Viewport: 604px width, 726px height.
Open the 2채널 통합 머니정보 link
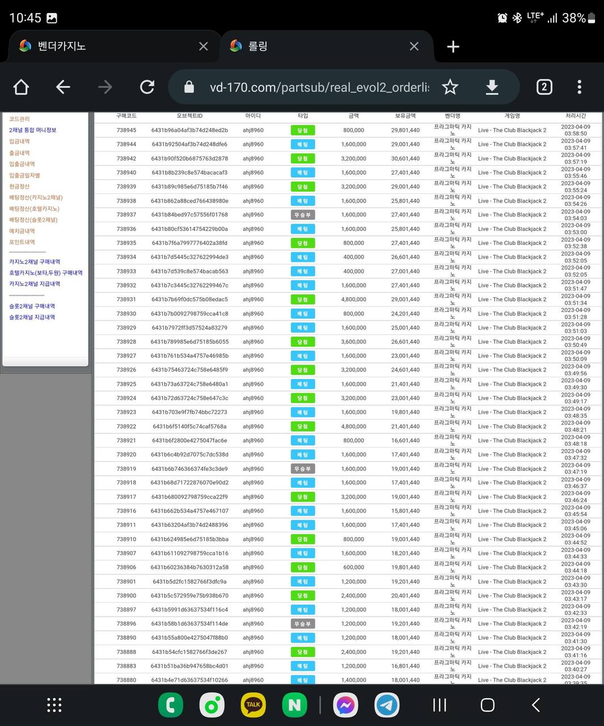click(33, 130)
